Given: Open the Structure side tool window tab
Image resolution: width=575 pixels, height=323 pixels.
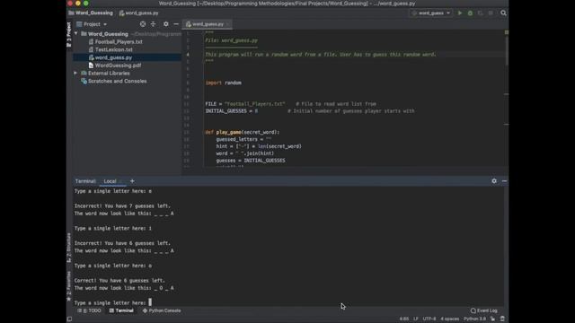Looking at the screenshot, I should (x=69, y=248).
